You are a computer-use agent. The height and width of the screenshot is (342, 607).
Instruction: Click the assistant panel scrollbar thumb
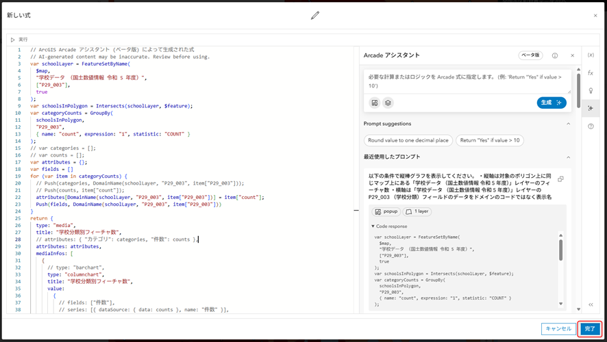point(578,91)
